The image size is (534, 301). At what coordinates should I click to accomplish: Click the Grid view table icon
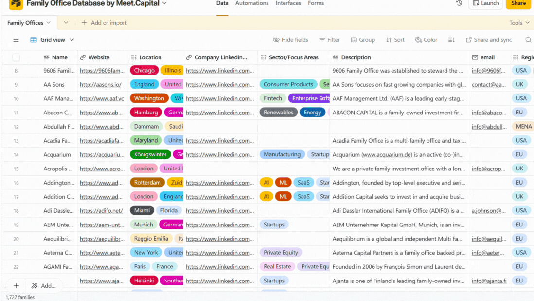point(34,40)
